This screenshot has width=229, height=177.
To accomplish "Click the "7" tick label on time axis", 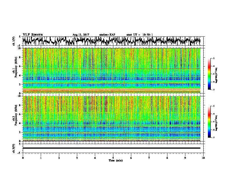I will click(149, 158).
